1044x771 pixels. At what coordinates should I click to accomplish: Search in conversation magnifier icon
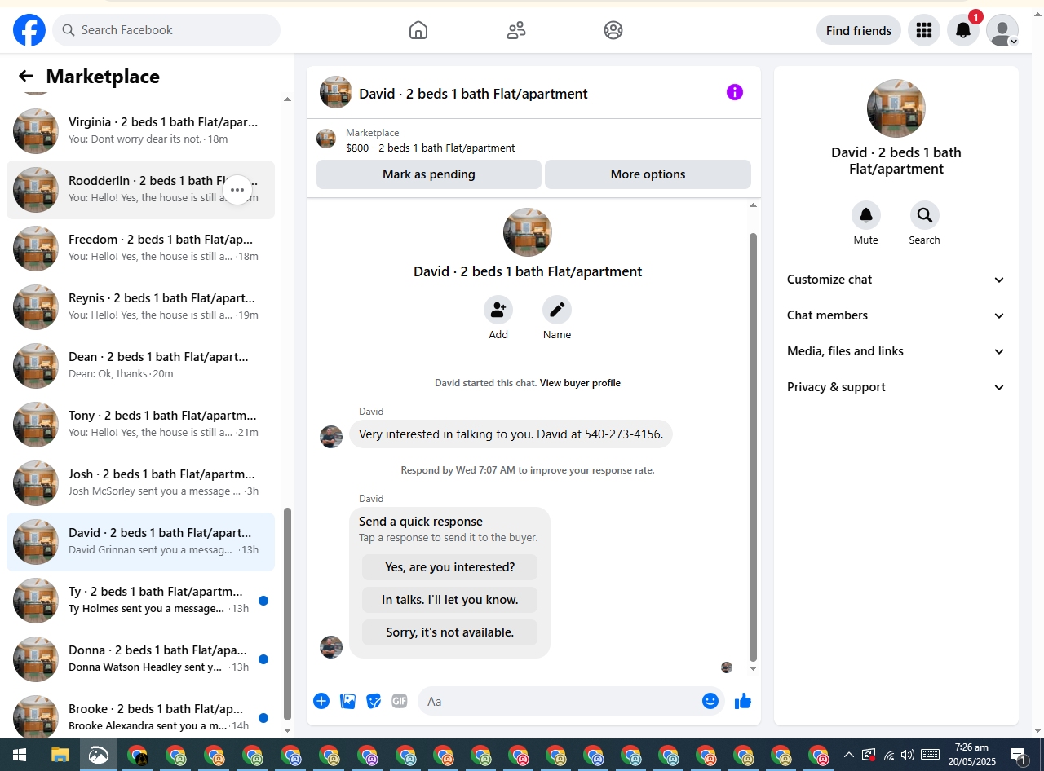[x=925, y=215]
